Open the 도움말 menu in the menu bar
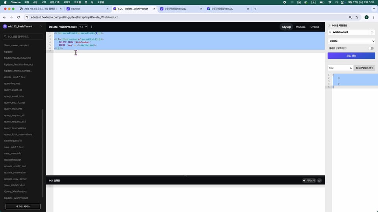Screen dimensions: 378x212 (x=100, y=2)
